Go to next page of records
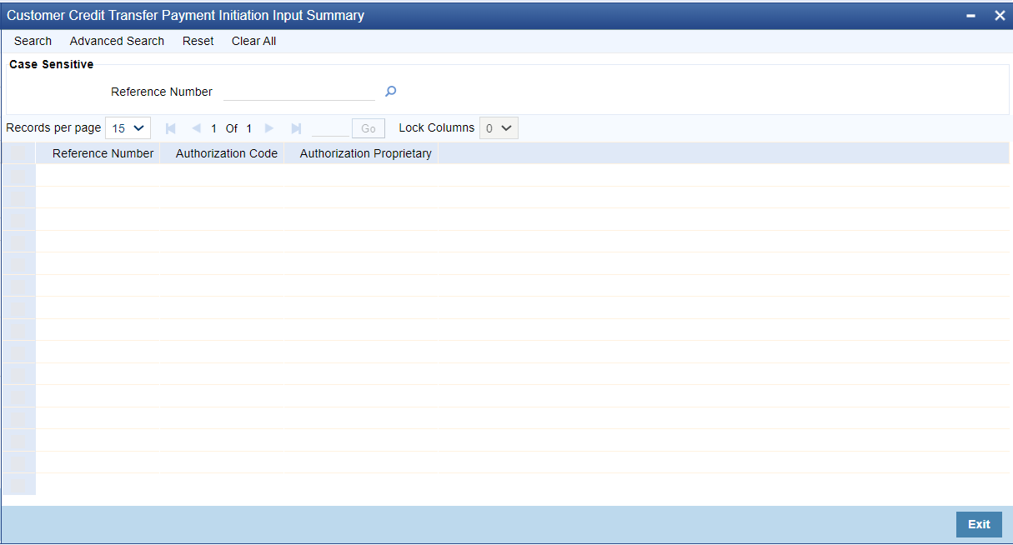The height and width of the screenshot is (545, 1013). 269,128
